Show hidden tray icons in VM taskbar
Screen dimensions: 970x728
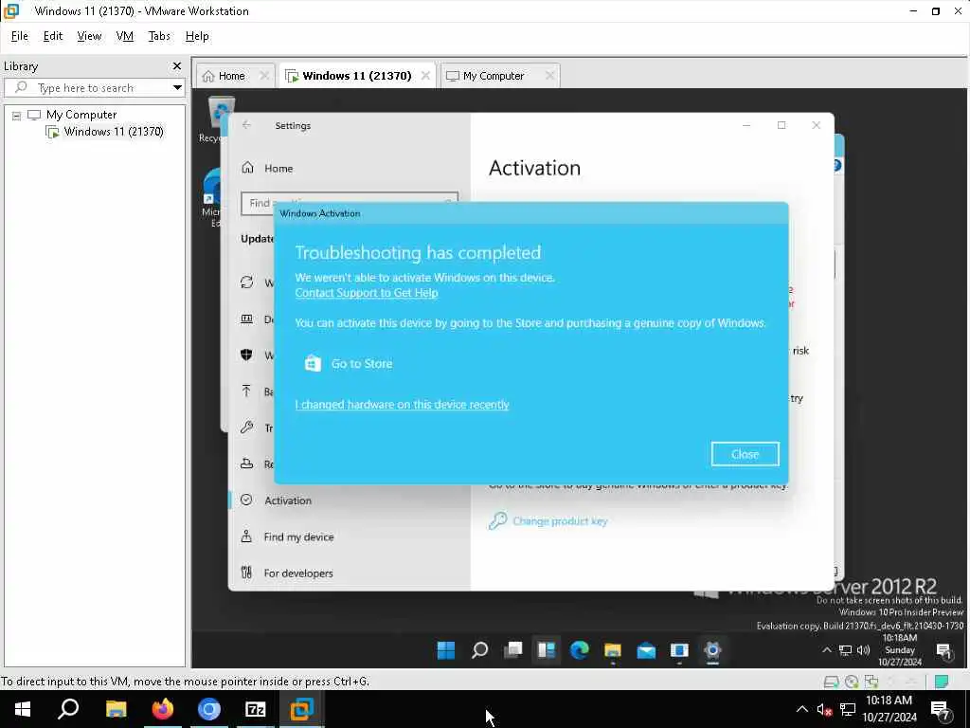coord(826,650)
